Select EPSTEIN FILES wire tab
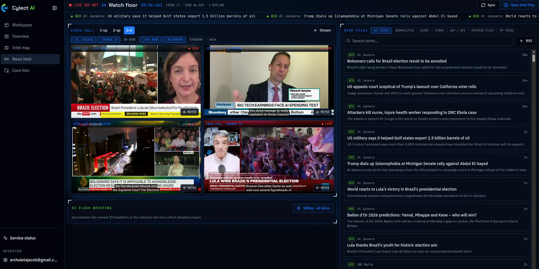This screenshot has height=269, width=539. coord(483,31)
